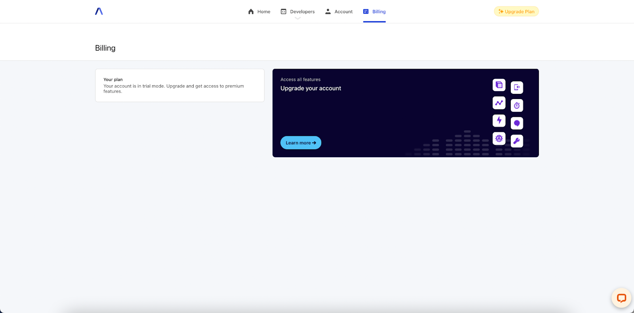
Task: Click the purple cube feature icon
Action: 499,85
